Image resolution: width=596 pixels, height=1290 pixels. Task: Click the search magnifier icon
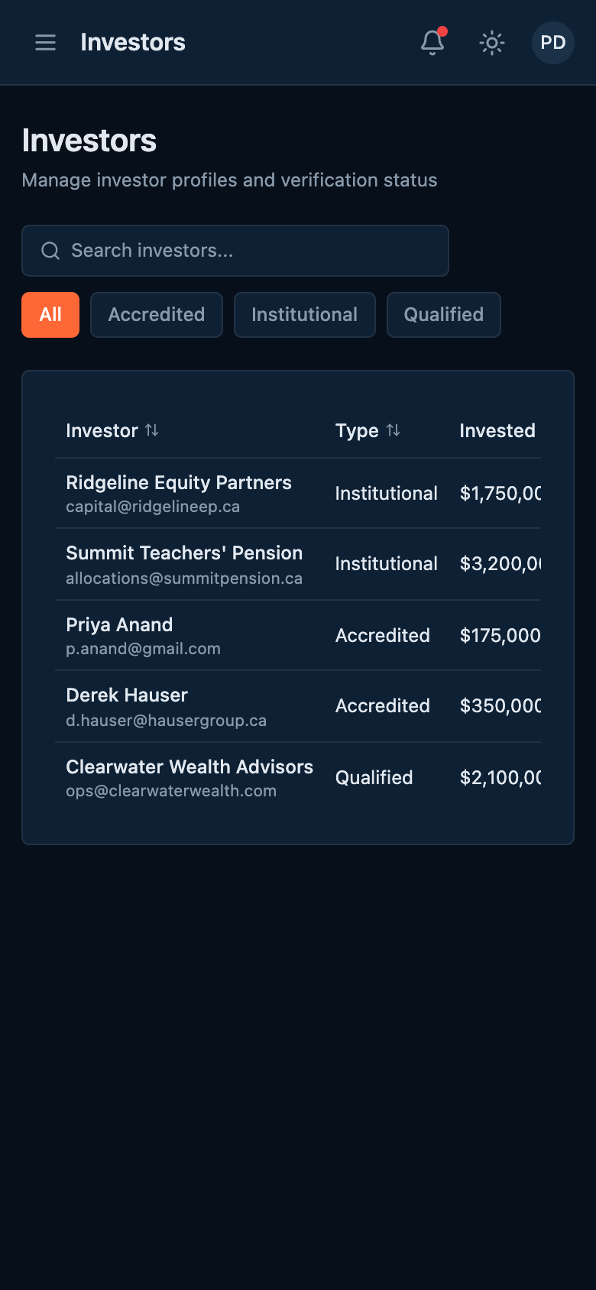click(50, 251)
